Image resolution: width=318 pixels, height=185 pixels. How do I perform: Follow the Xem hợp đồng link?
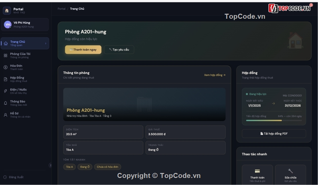[x=215, y=75]
